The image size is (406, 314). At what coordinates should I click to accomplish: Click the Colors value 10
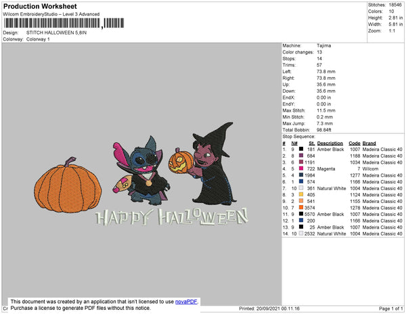tap(391, 12)
